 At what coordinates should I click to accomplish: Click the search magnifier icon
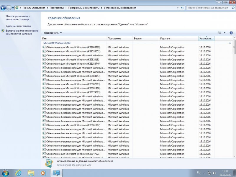click(x=233, y=8)
